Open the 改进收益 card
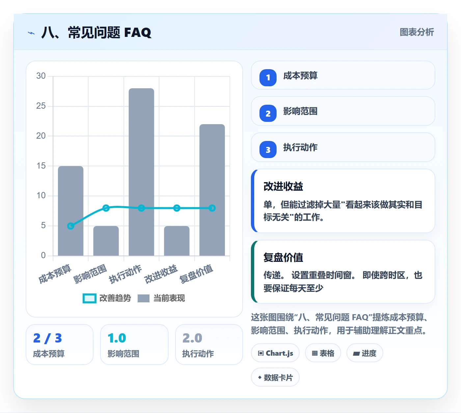Screen dimensions: 461x413 coord(343,201)
